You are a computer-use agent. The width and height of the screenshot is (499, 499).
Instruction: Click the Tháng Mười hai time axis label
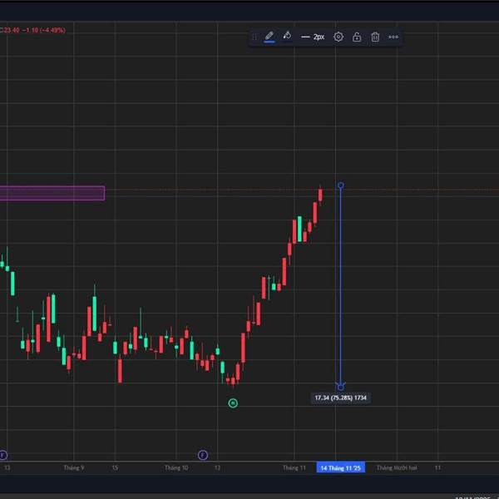(x=397, y=467)
